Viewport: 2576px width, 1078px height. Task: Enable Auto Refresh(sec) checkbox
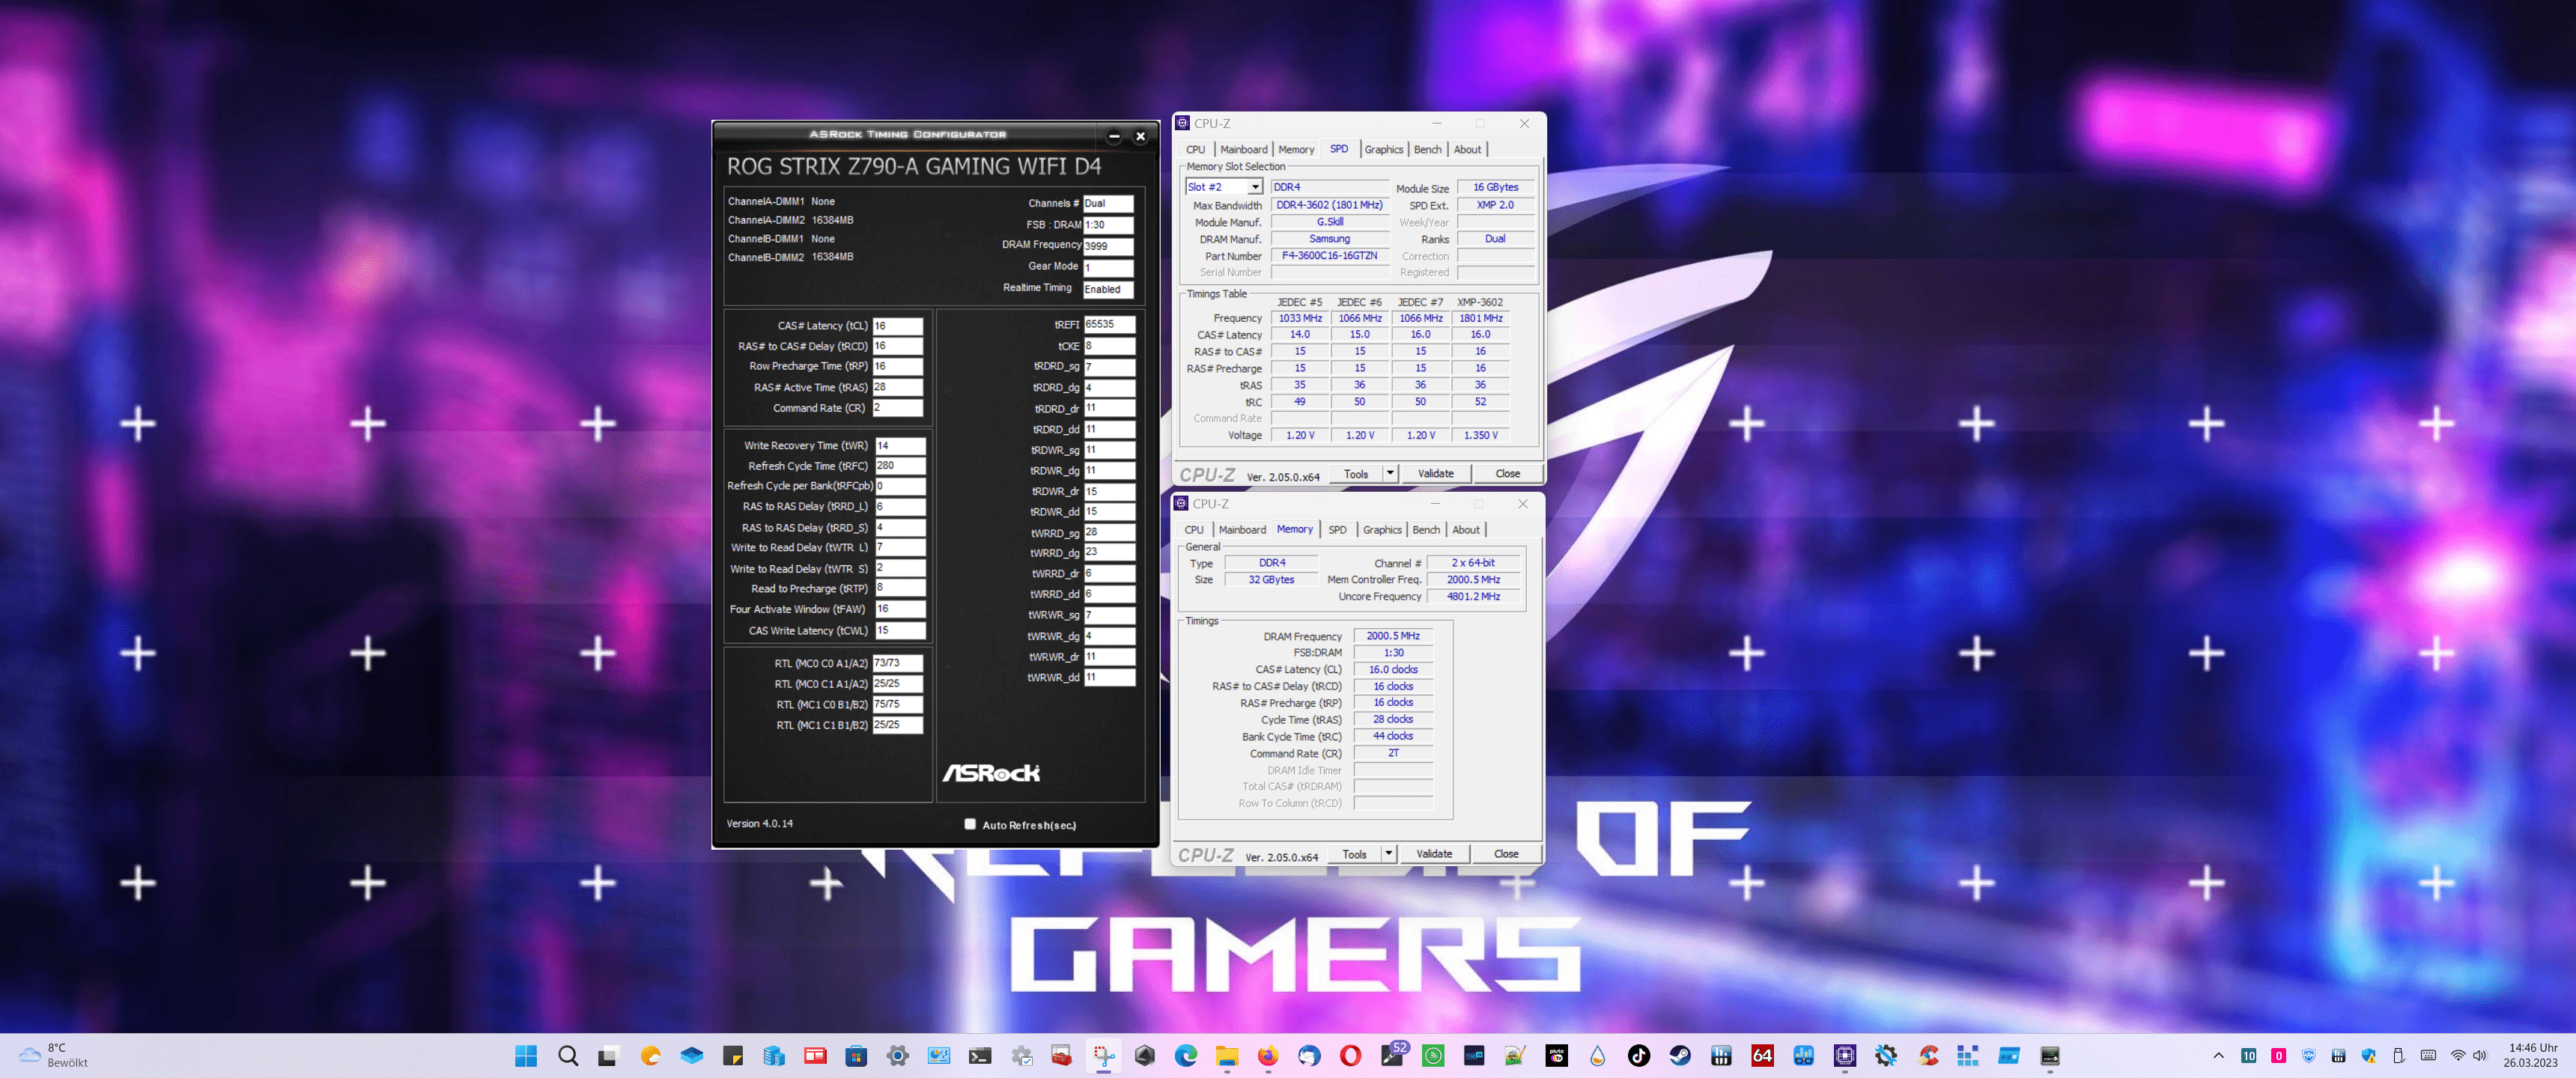tap(969, 824)
